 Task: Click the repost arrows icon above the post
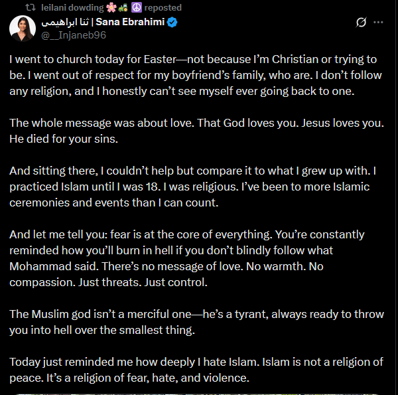coord(31,7)
